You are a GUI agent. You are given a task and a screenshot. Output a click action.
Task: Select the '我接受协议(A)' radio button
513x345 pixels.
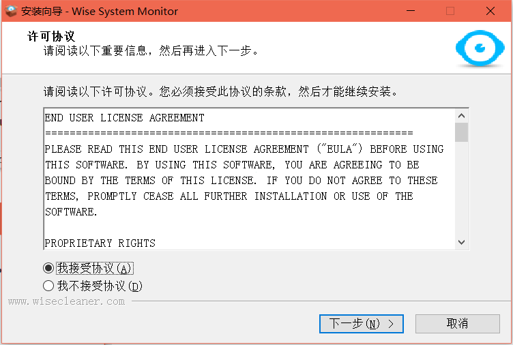pyautogui.click(x=48, y=268)
